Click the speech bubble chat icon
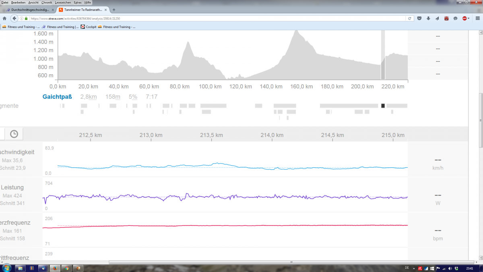The height and width of the screenshot is (272, 483). point(455,19)
